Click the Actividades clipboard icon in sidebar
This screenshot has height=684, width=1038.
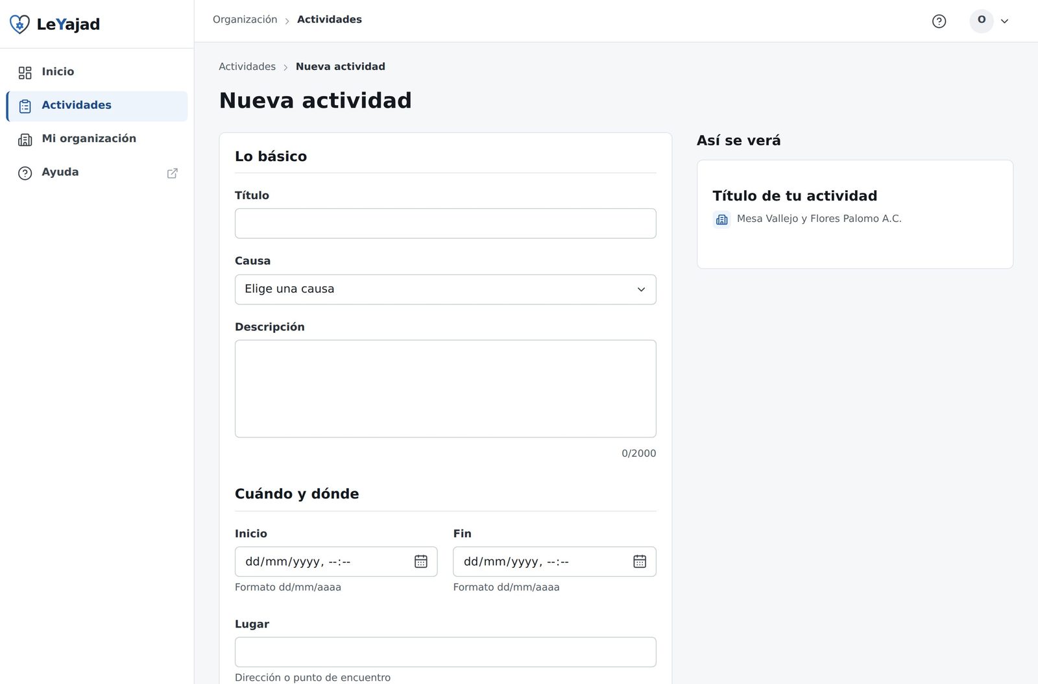coord(25,106)
